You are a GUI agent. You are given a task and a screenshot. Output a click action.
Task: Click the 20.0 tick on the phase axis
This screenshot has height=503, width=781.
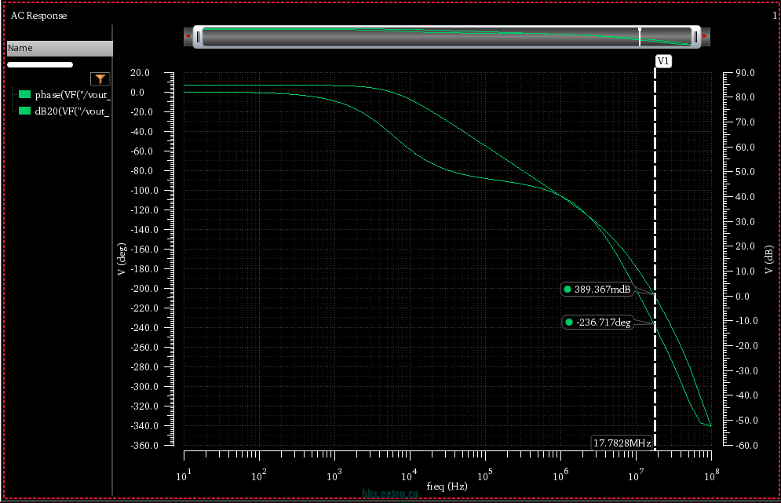140,73
